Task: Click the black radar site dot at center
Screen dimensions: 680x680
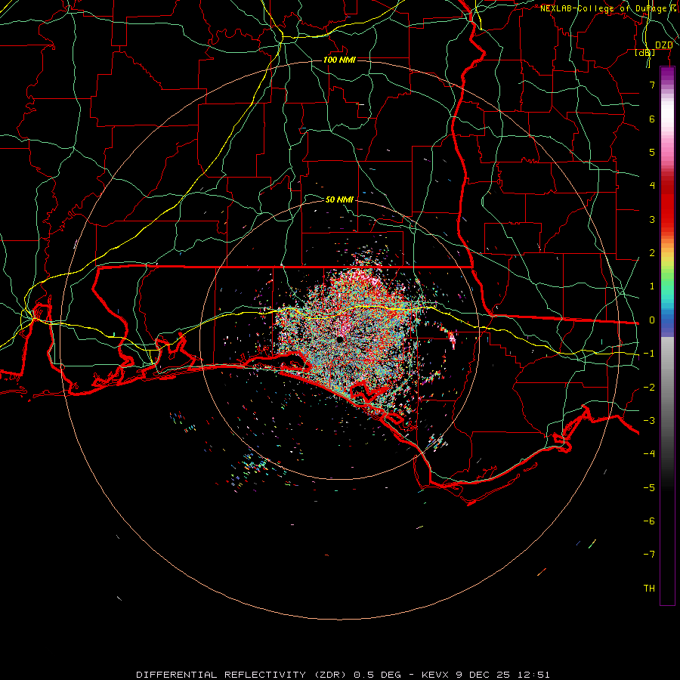Action: [340, 339]
